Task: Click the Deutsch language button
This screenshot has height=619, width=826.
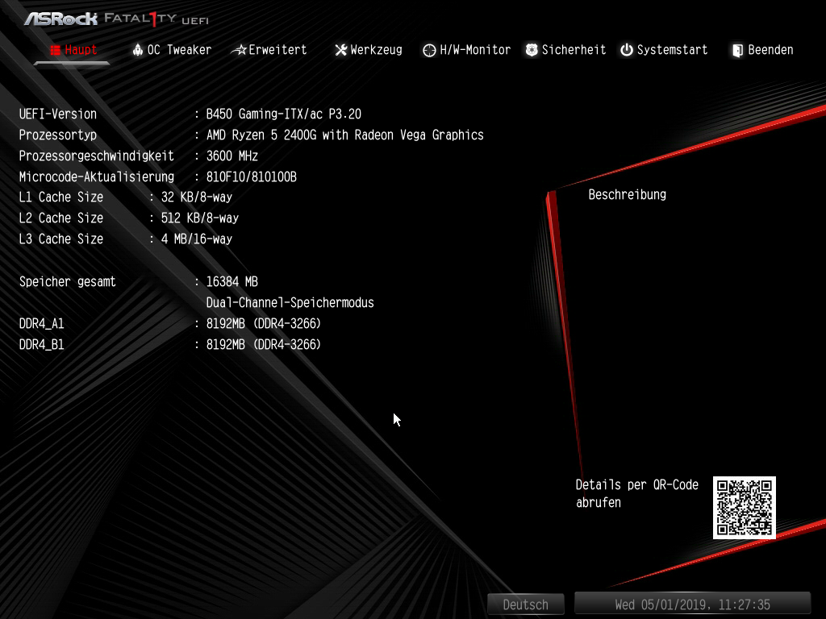Action: [x=526, y=604]
